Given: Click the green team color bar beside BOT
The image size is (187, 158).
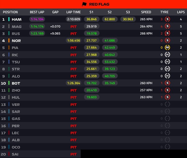Looking at the screenshot, I should tap(9, 83).
